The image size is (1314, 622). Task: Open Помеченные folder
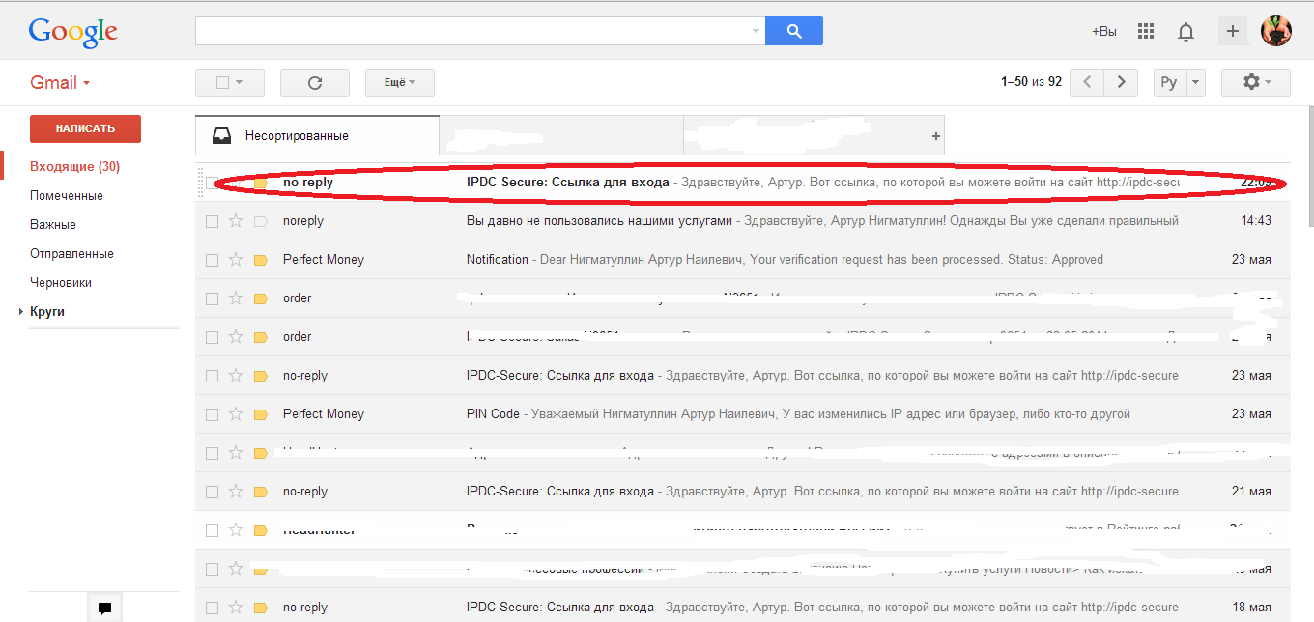[67, 196]
